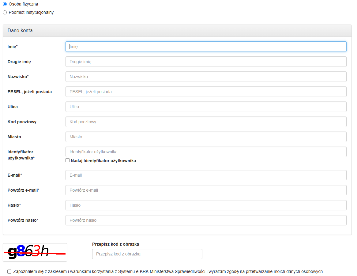Click the Miasto input field
Viewport: 357px width, 276px height.
coord(206,137)
